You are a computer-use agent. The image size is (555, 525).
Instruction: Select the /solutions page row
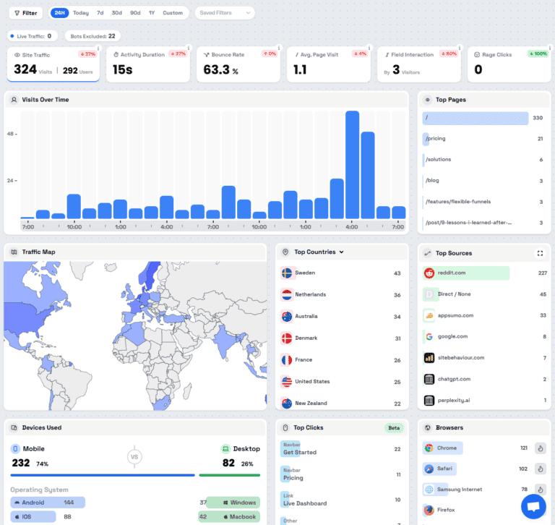[483, 160]
